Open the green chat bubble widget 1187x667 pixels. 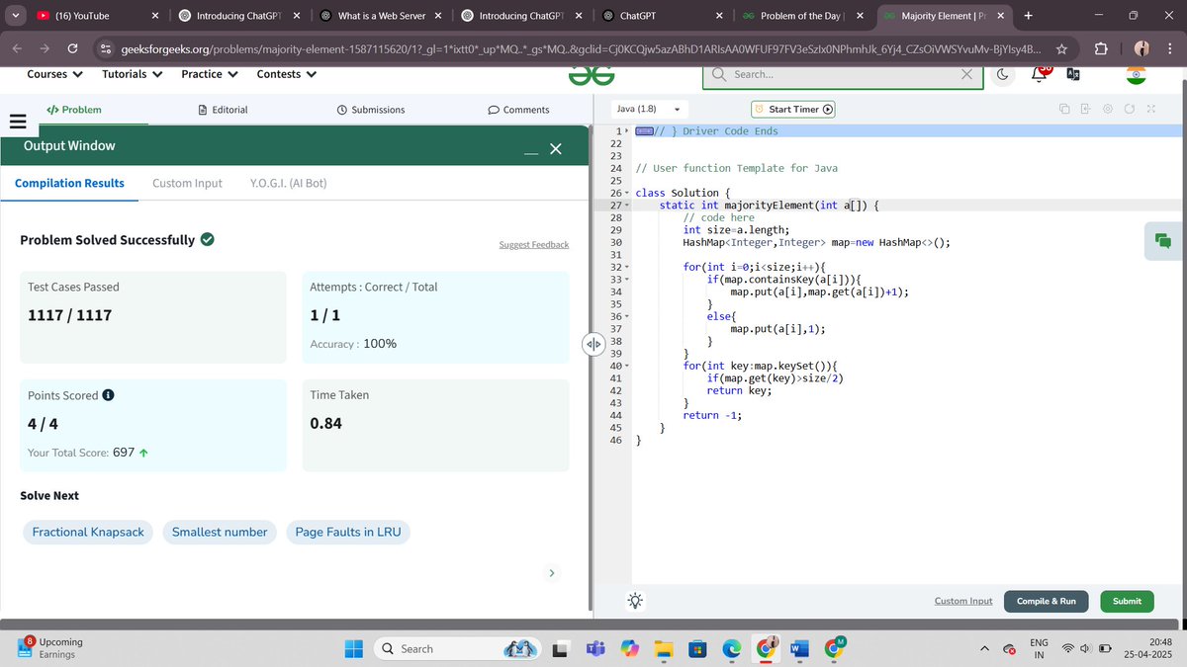1163,241
